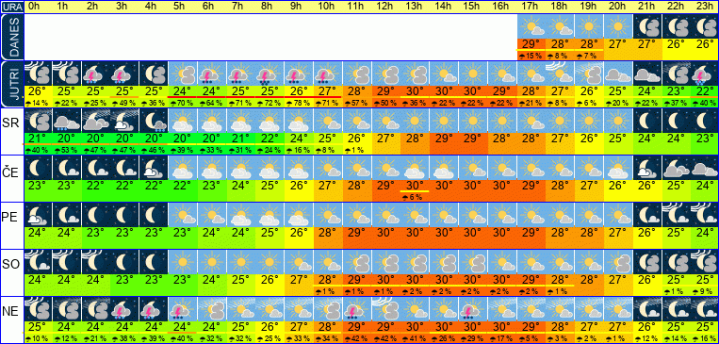Click the ČE 13h 30° temperature cell
719x344 pixels.
(415, 186)
